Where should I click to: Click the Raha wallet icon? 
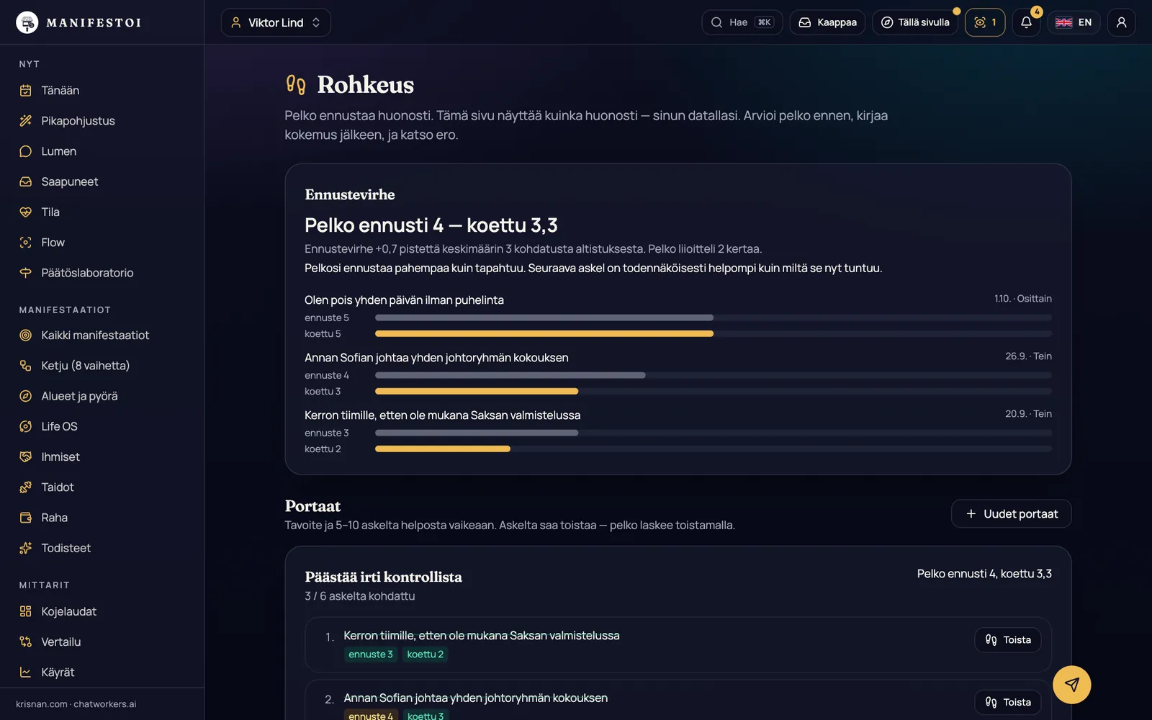point(26,518)
